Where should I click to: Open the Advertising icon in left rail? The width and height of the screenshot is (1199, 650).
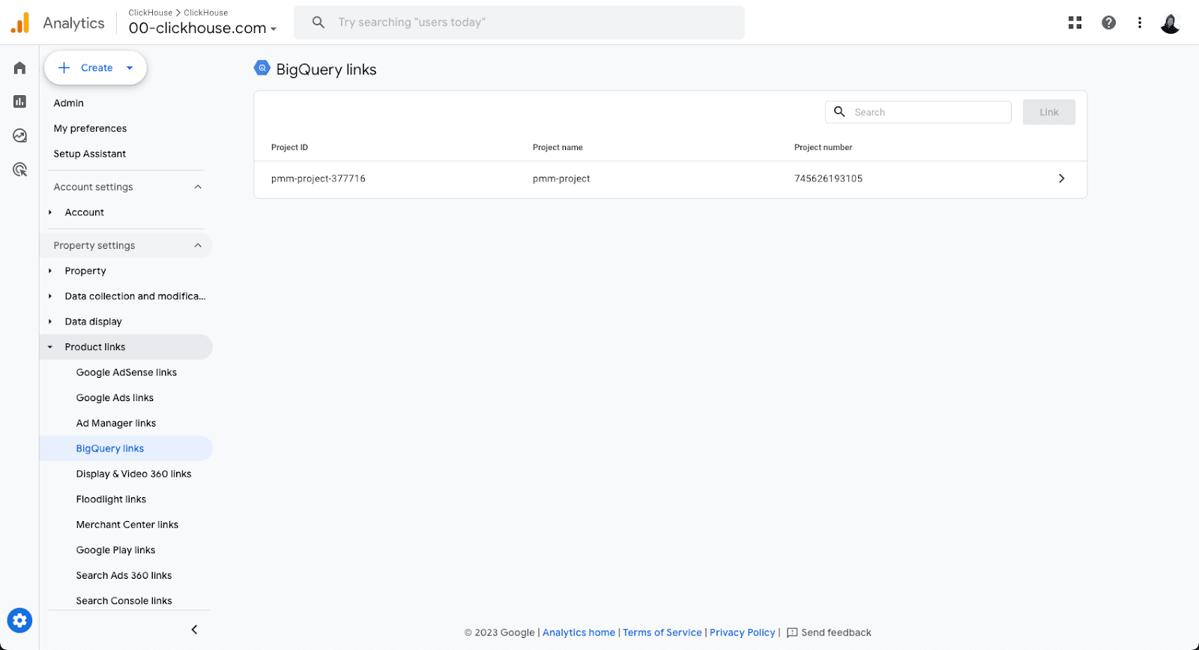[20, 169]
